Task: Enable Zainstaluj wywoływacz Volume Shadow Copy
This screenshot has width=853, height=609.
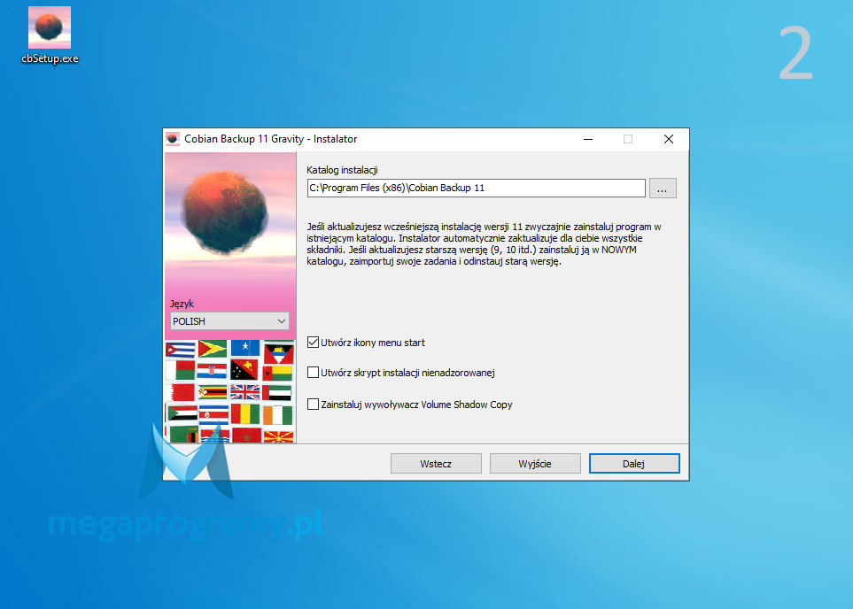Action: click(x=313, y=404)
